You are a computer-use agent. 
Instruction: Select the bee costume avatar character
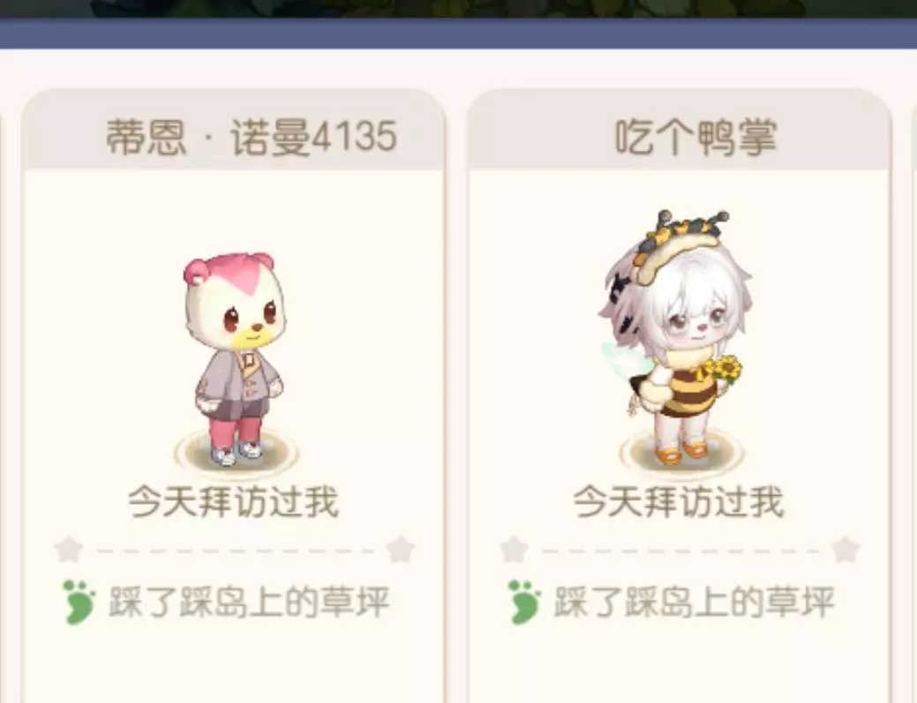[673, 338]
